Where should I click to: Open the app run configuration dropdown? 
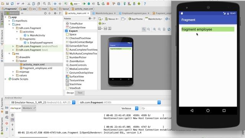click(x=75, y=3)
